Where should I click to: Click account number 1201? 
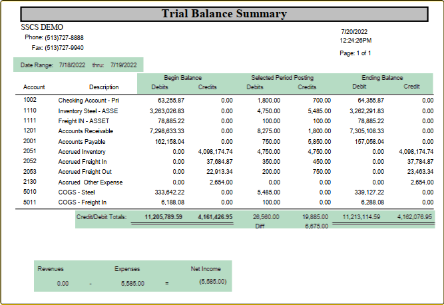(x=30, y=131)
